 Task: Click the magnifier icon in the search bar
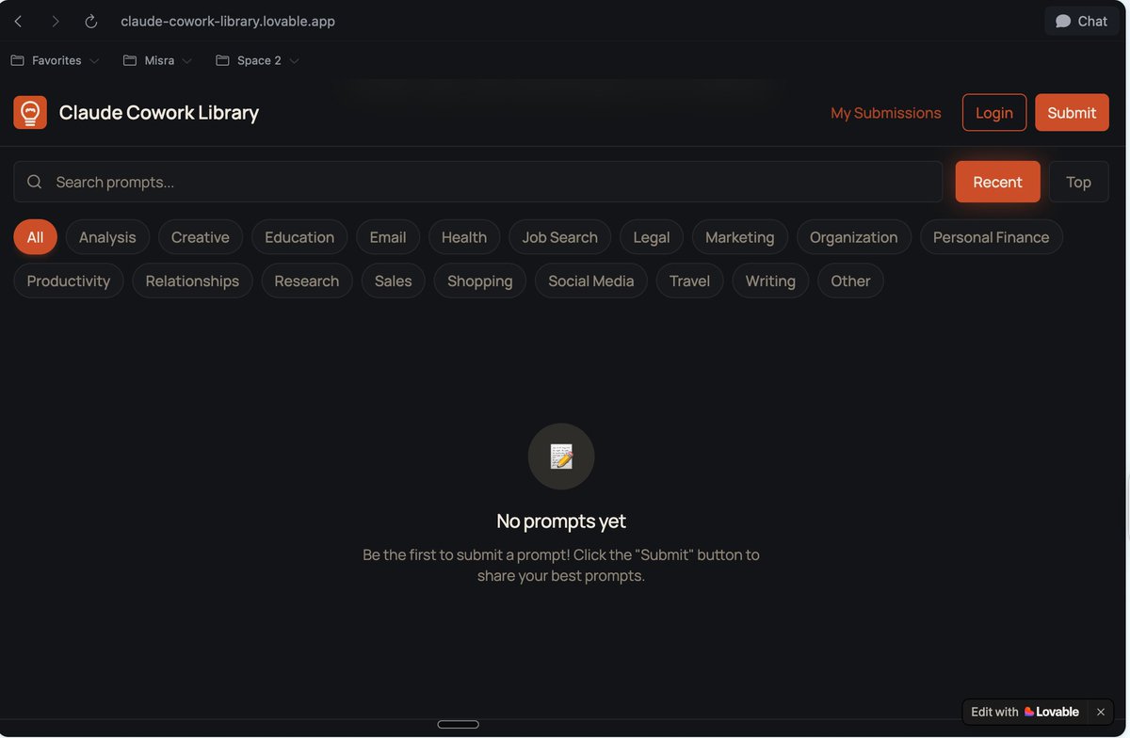click(x=35, y=182)
